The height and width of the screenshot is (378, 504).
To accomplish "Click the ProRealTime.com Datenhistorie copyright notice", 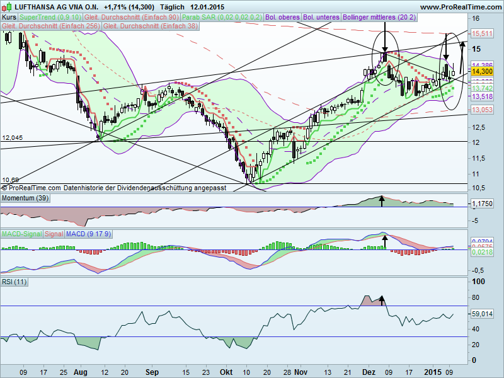I will pos(114,188).
